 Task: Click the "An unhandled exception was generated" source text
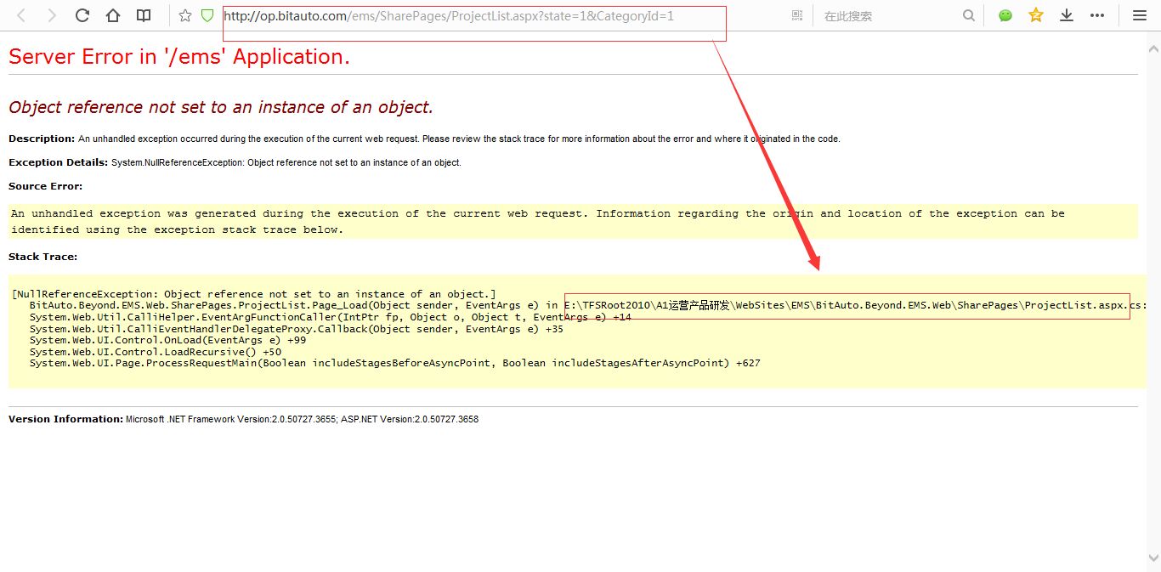[537, 221]
